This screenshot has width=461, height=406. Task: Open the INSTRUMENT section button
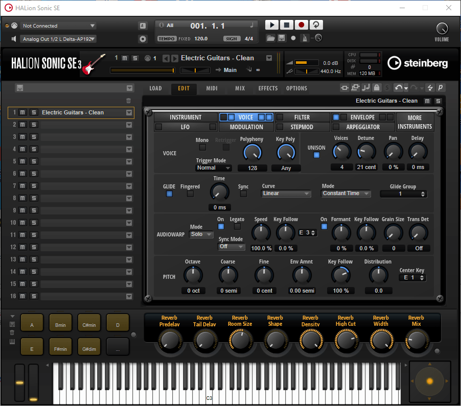click(x=186, y=117)
